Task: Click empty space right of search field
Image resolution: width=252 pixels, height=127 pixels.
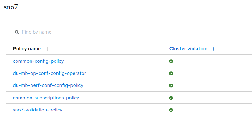Action: coord(171,32)
